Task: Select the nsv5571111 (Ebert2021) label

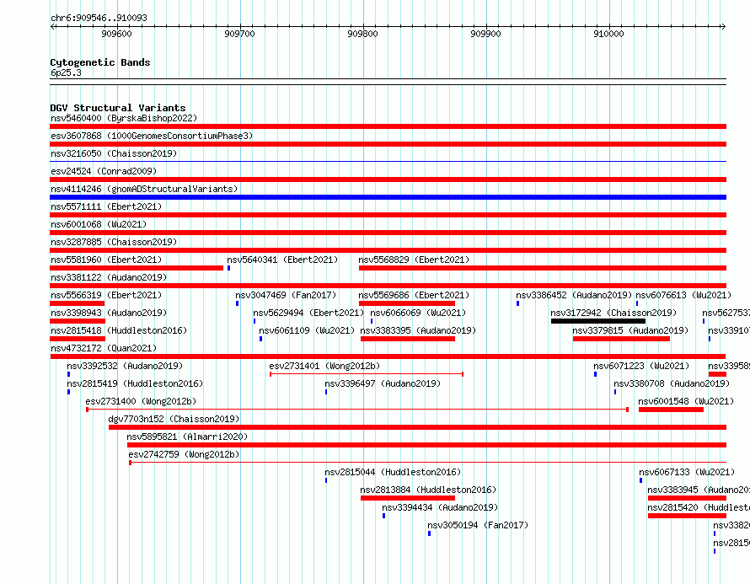Action: (x=106, y=206)
